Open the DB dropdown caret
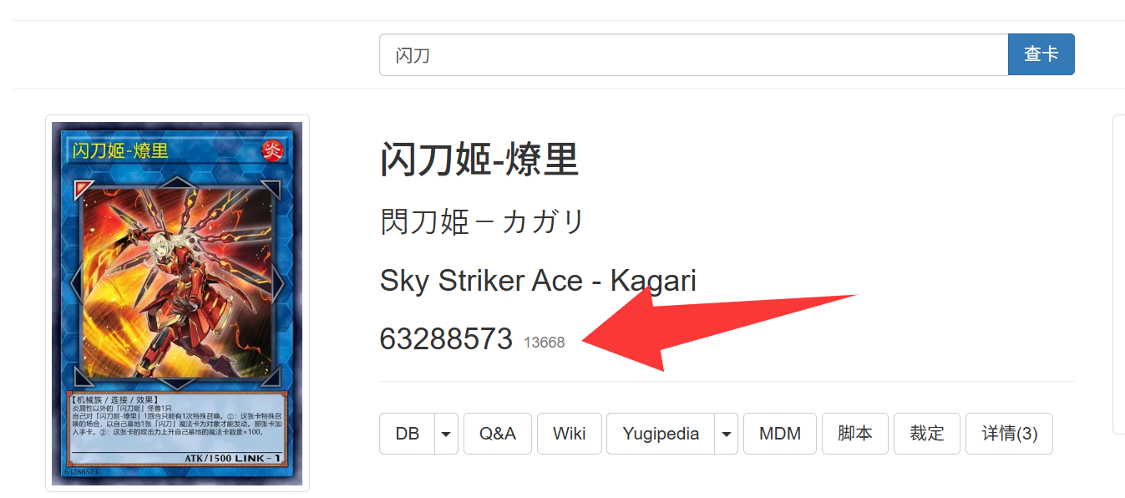Viewport: 1125px width, 498px height. click(x=446, y=434)
